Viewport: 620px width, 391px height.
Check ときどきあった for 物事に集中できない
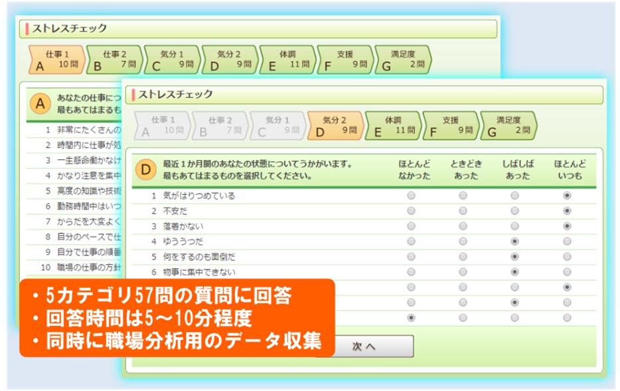tap(463, 272)
